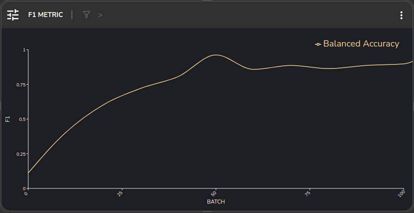Click the Balanced Accuracy legend line marker
Viewport: 414px width, 213px height.
318,44
